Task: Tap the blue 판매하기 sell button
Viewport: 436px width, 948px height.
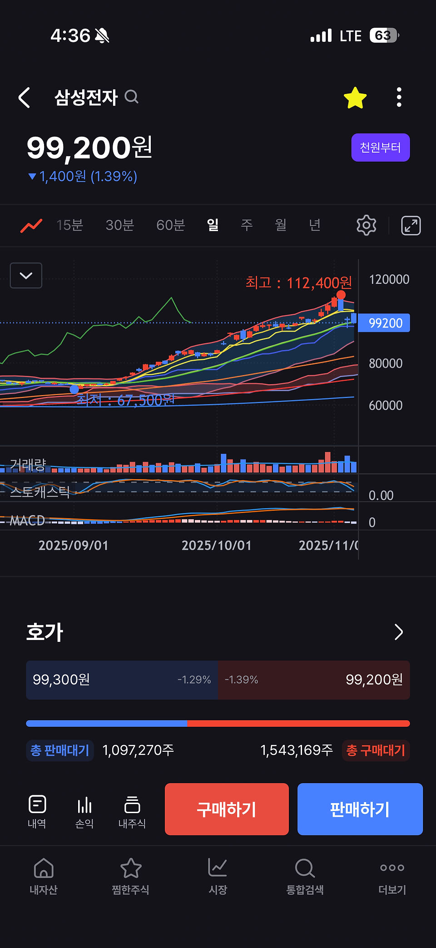Action: click(360, 809)
